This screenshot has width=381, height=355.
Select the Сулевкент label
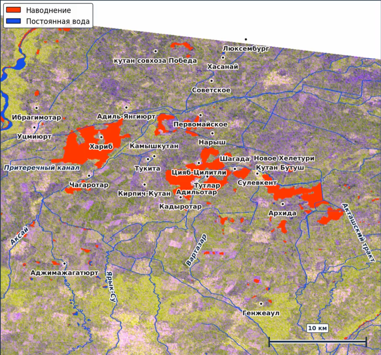click(257, 182)
